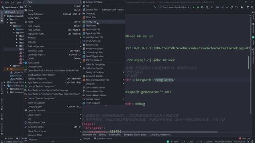This screenshot has height=143, width=255.
Task: Show Git history clock icon
Action: click(232, 7)
